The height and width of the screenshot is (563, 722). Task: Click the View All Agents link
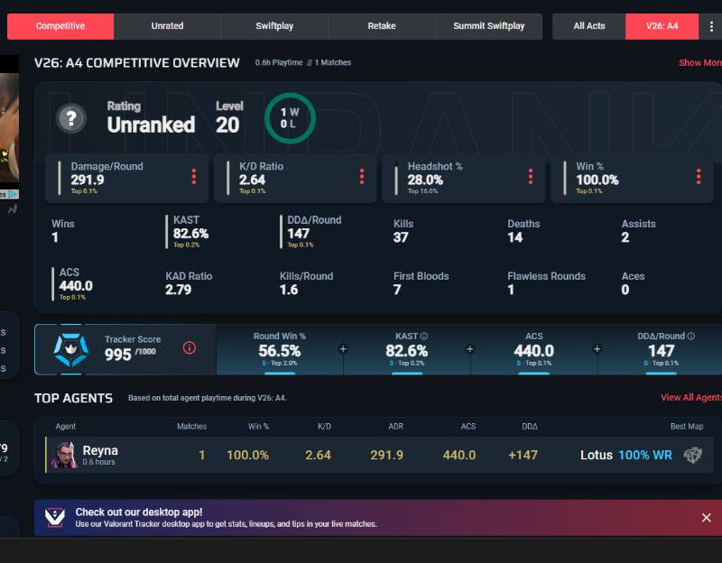click(x=691, y=397)
